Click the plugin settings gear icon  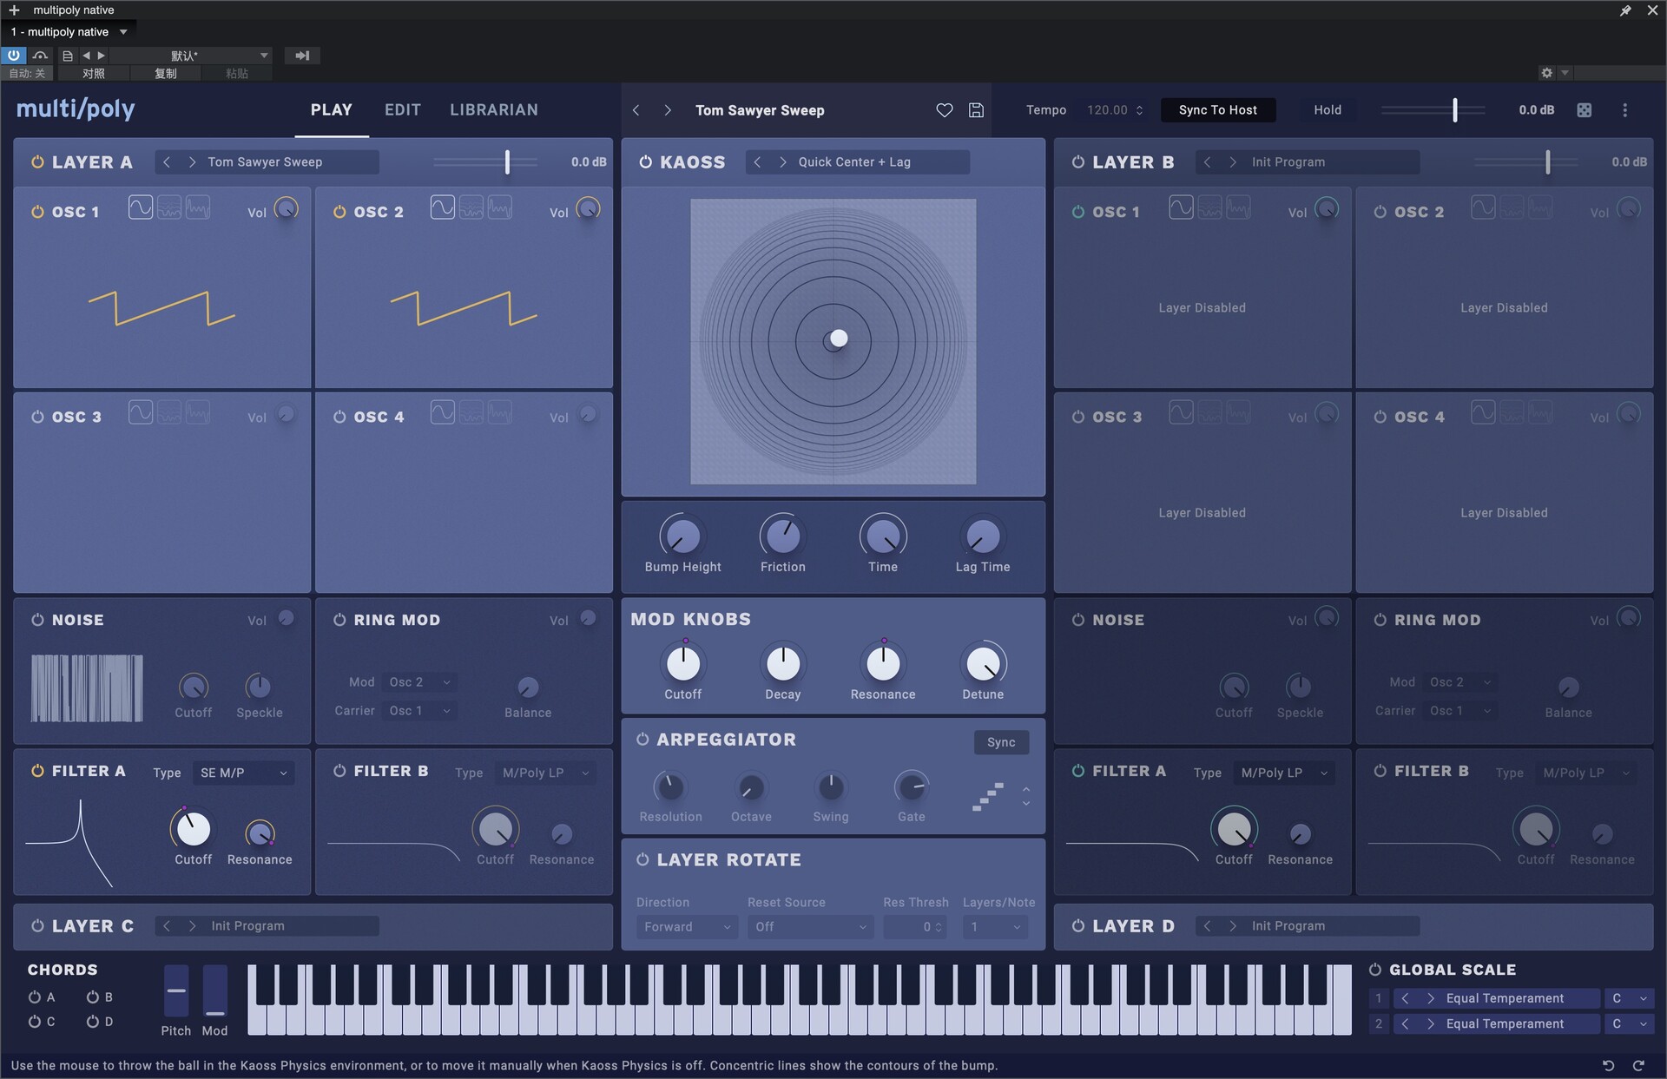[x=1546, y=73]
